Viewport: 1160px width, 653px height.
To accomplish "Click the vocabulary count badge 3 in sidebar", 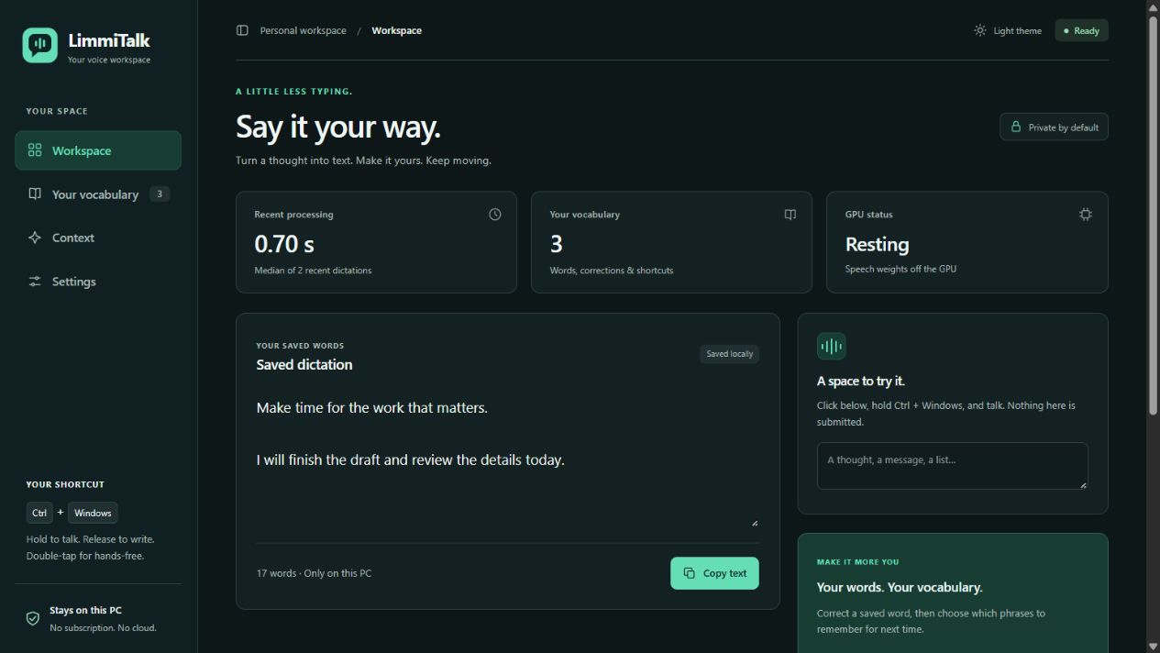I will [160, 194].
